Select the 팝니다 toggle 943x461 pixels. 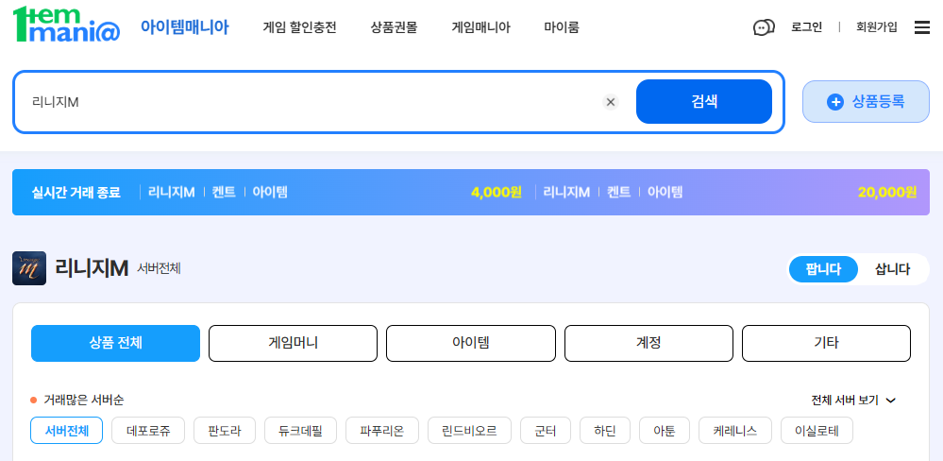(823, 269)
